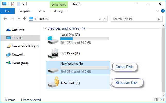Switch to the Manage tab
Viewport: 166px width, 103px height.
pyautogui.click(x=59, y=11)
